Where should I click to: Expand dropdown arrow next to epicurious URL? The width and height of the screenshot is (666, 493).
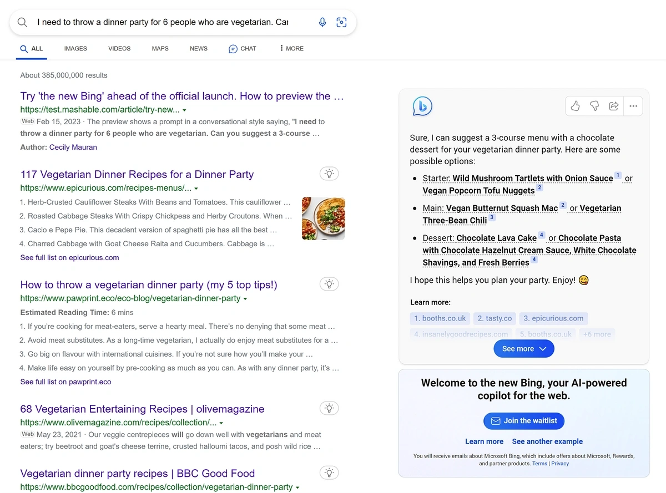(x=196, y=189)
